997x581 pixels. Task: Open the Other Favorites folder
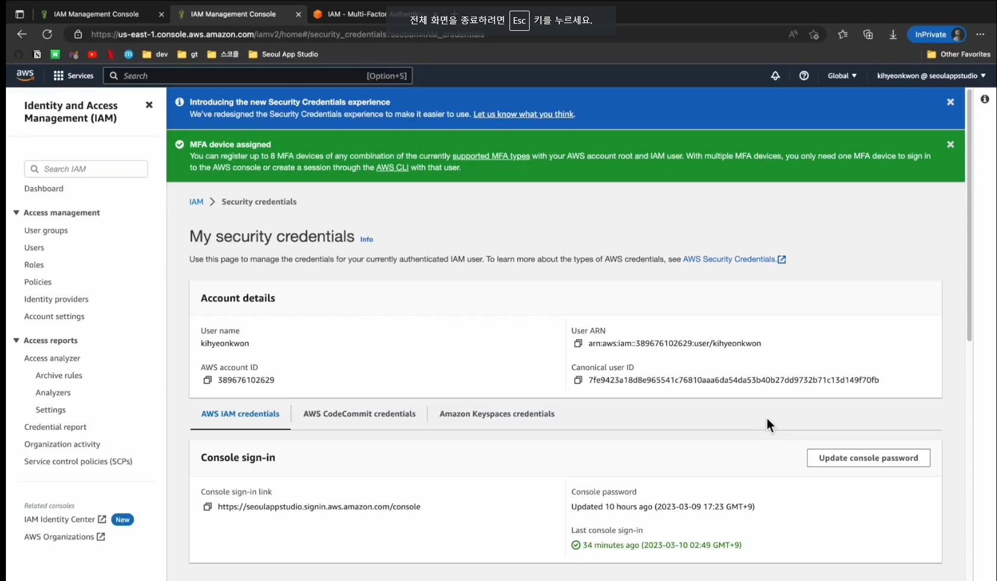click(x=958, y=55)
